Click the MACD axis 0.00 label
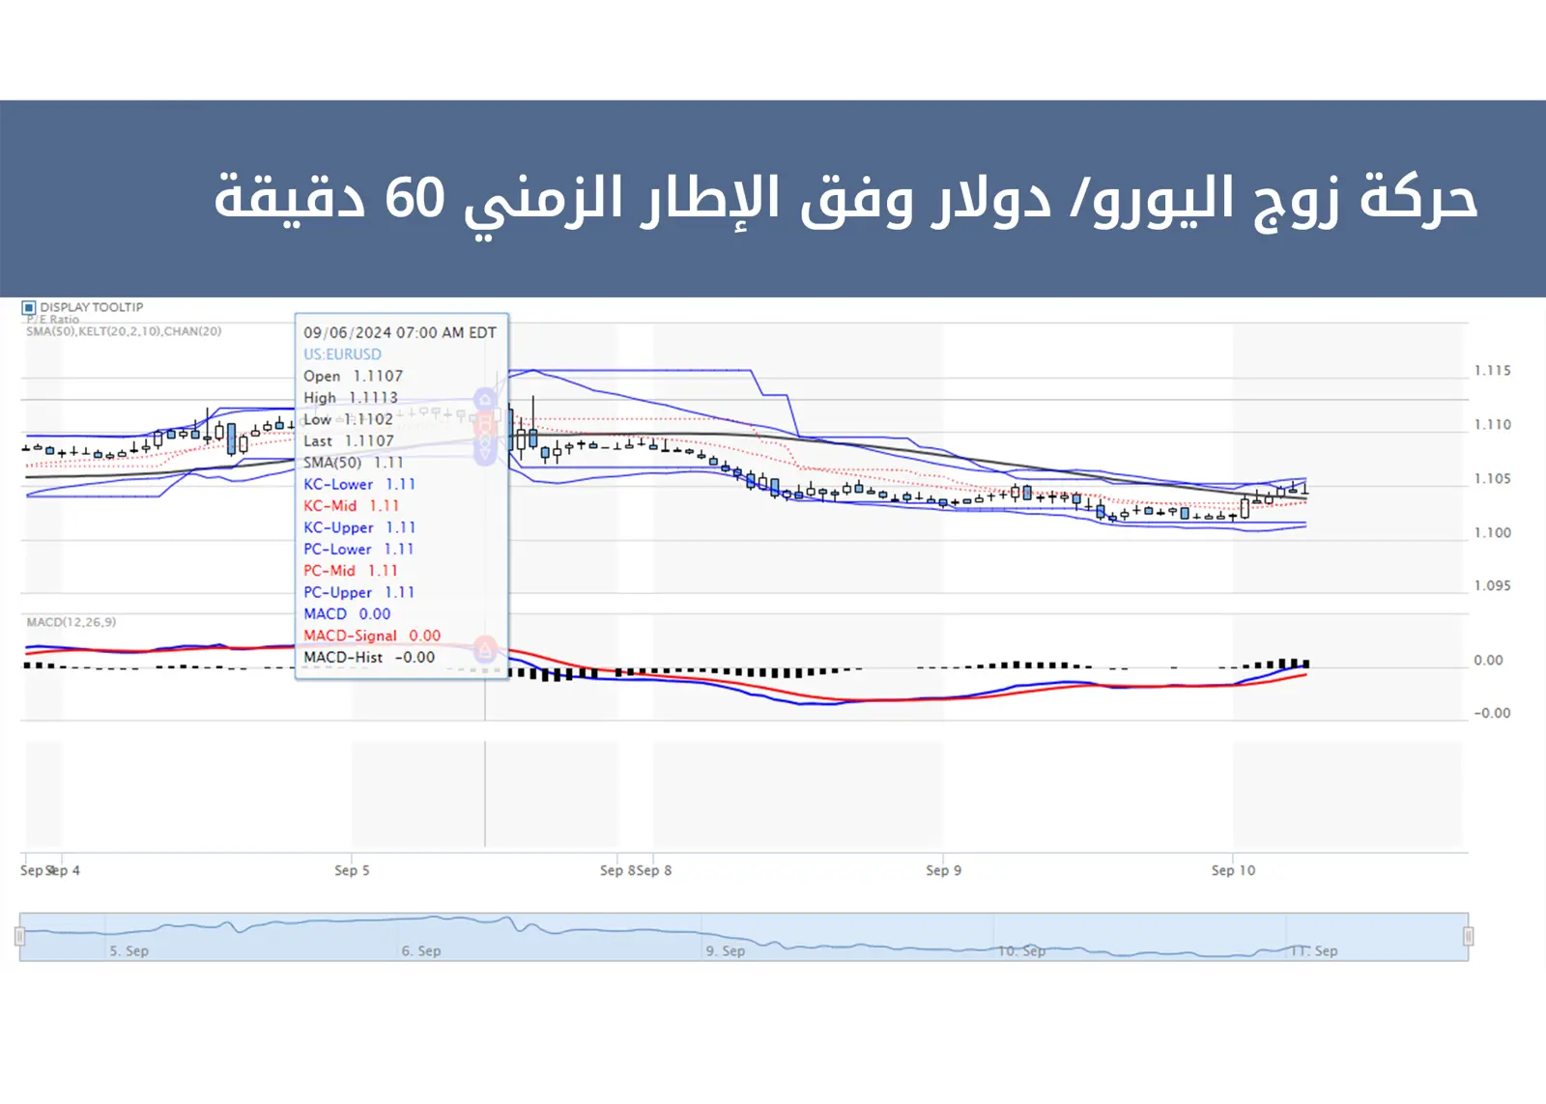The image size is (1546, 1104). pos(1488,661)
